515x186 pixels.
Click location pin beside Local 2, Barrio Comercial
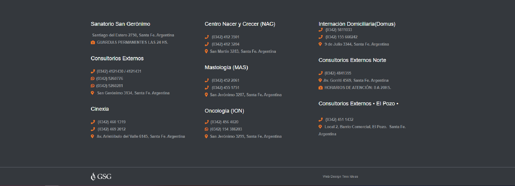(320, 127)
